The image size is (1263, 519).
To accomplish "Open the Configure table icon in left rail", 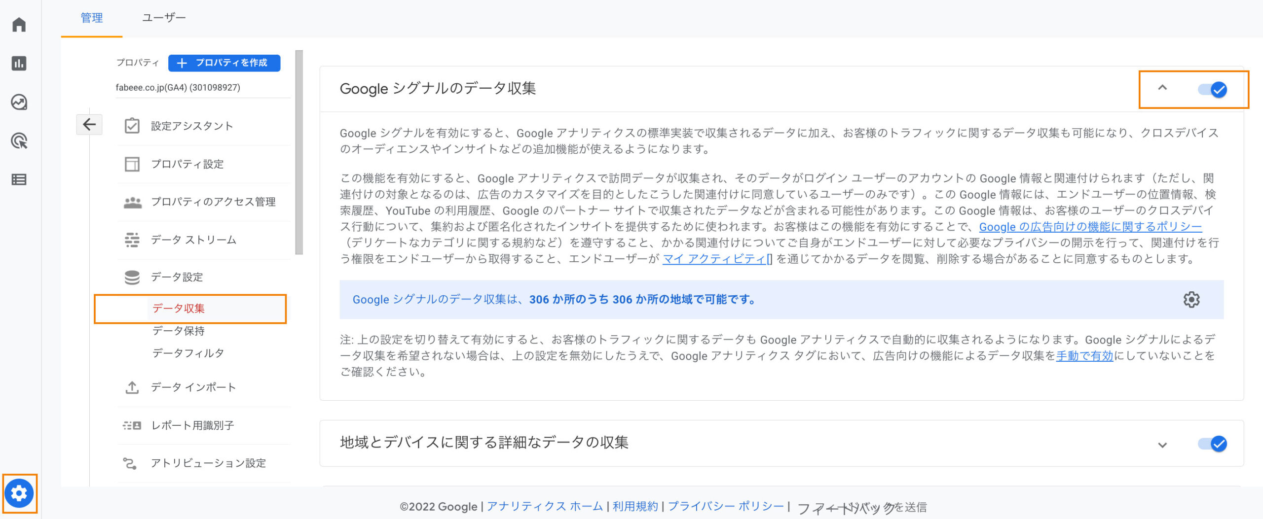I will click(x=19, y=179).
